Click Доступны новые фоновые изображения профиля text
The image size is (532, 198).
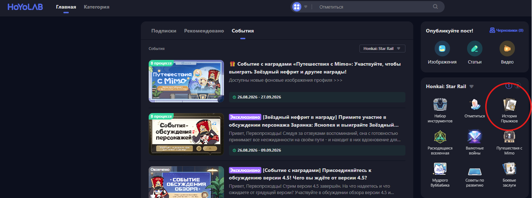pos(286,80)
